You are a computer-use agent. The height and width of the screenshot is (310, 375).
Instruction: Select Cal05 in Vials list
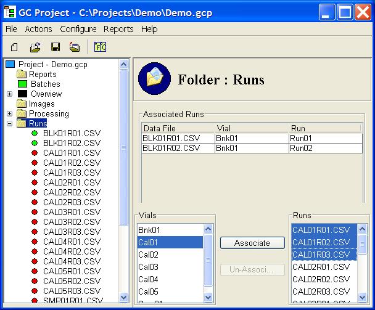pyautogui.click(x=170, y=292)
